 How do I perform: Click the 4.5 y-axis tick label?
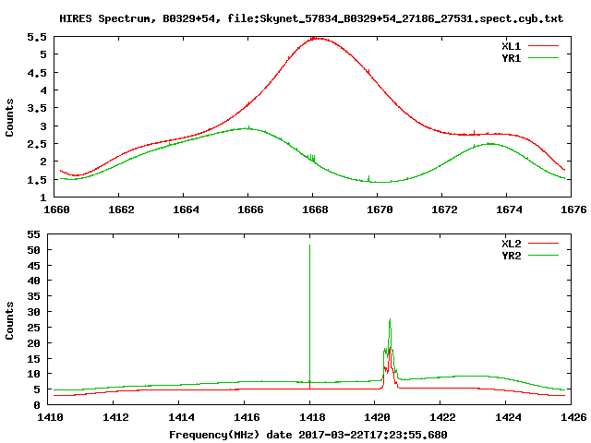(x=37, y=73)
